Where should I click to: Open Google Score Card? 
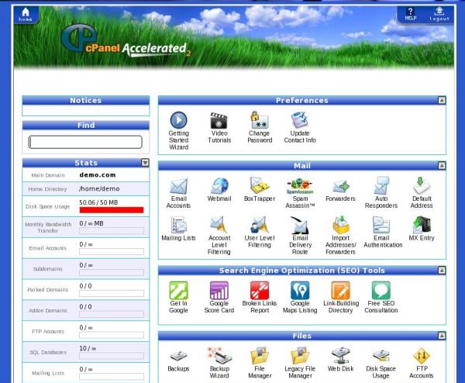point(219,297)
